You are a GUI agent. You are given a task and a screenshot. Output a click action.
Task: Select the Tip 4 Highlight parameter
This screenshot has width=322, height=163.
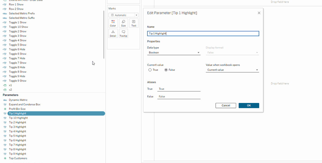point(17,131)
